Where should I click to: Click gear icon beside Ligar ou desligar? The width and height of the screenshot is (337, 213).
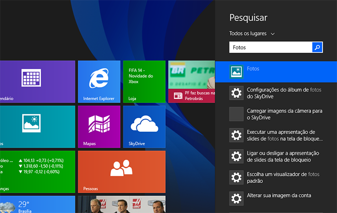coord(236,156)
